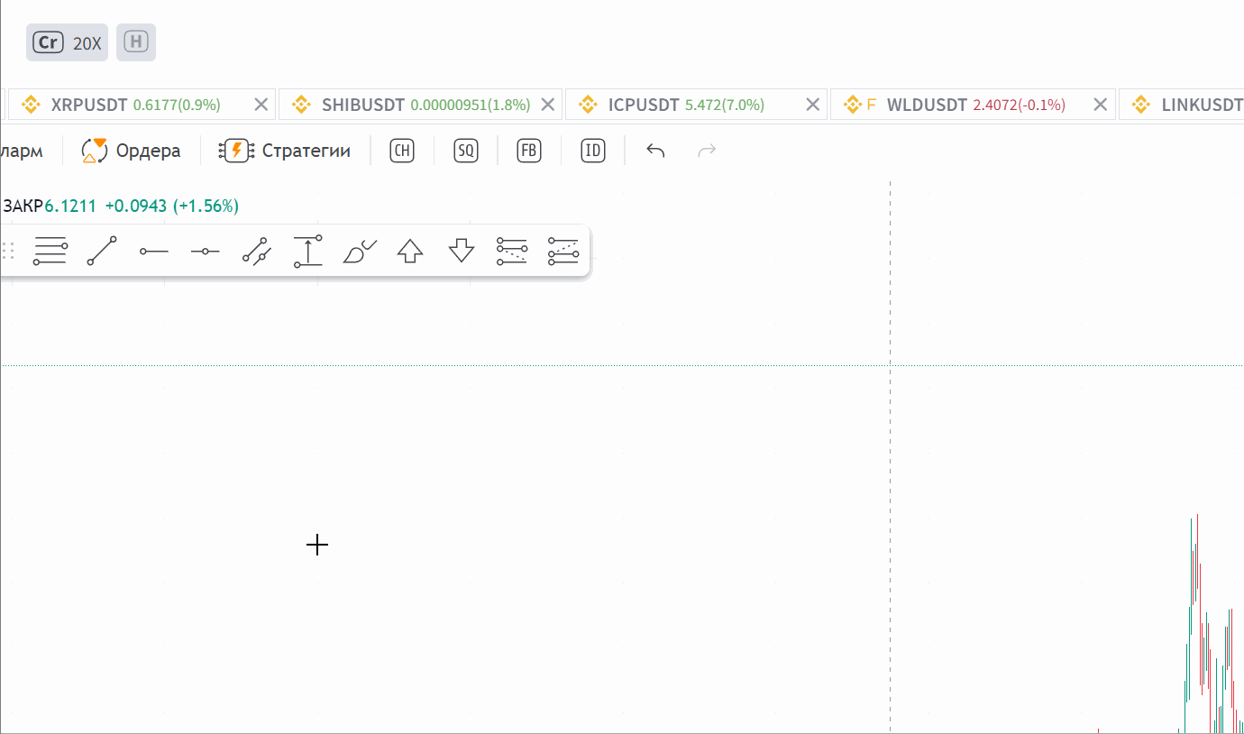Click the SQ toolbar button
Screen dimensions: 1244x734
465,151
